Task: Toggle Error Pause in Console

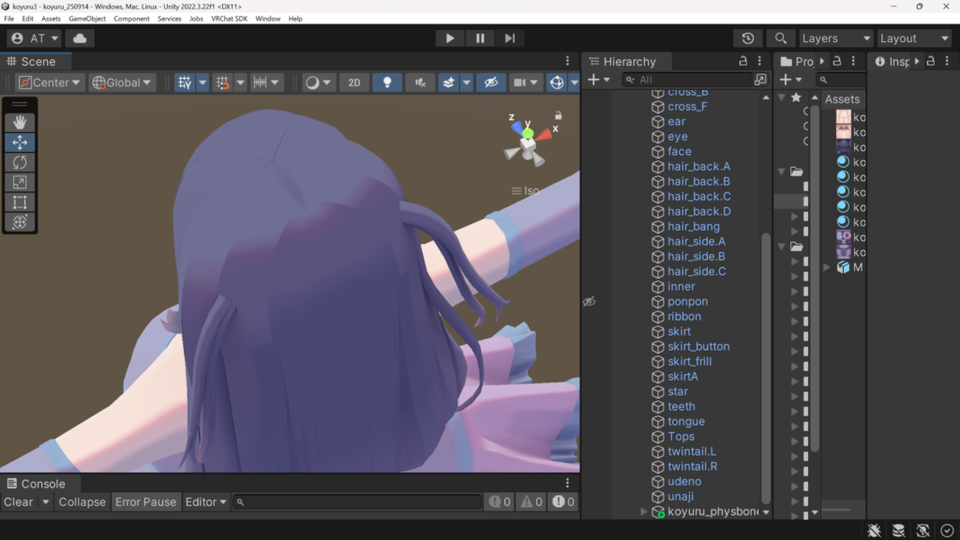Action: (145, 502)
